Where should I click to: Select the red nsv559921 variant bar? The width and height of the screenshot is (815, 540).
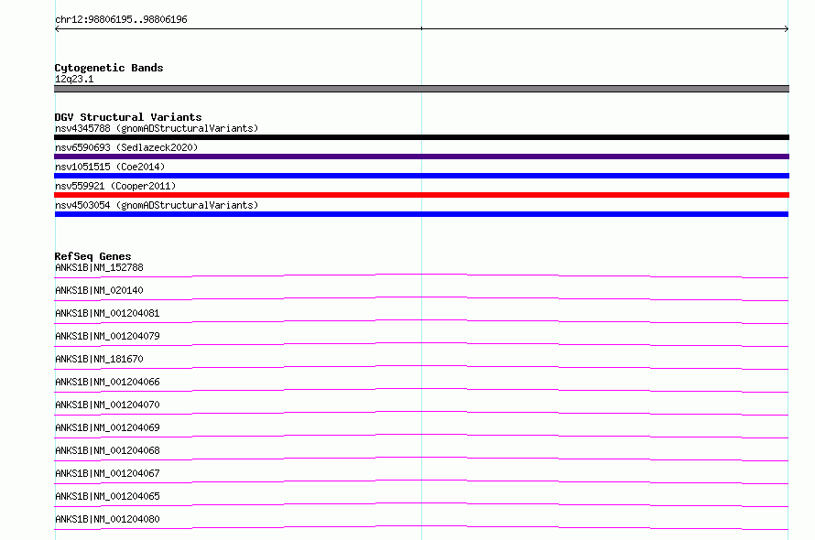(x=421, y=195)
